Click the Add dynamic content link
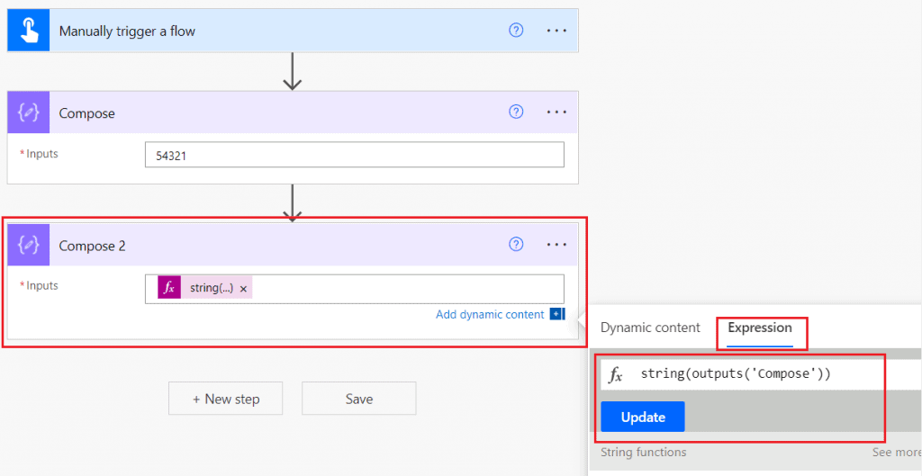Screen dimensions: 922x476 pos(490,314)
